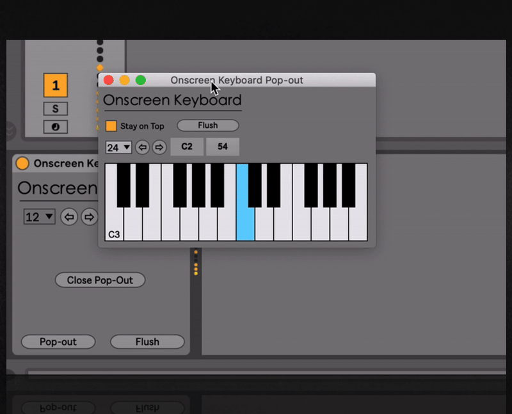Play the white key left of the blue key
This screenshot has width=512, height=414.
click(x=227, y=225)
